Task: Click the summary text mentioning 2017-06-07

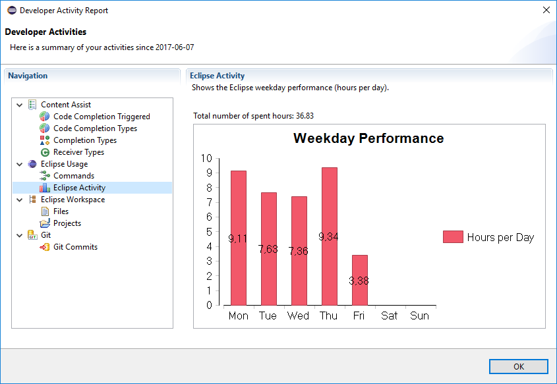Action: coord(102,47)
